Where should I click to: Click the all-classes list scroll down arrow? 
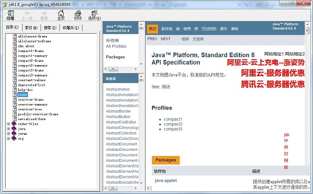click(x=141, y=183)
